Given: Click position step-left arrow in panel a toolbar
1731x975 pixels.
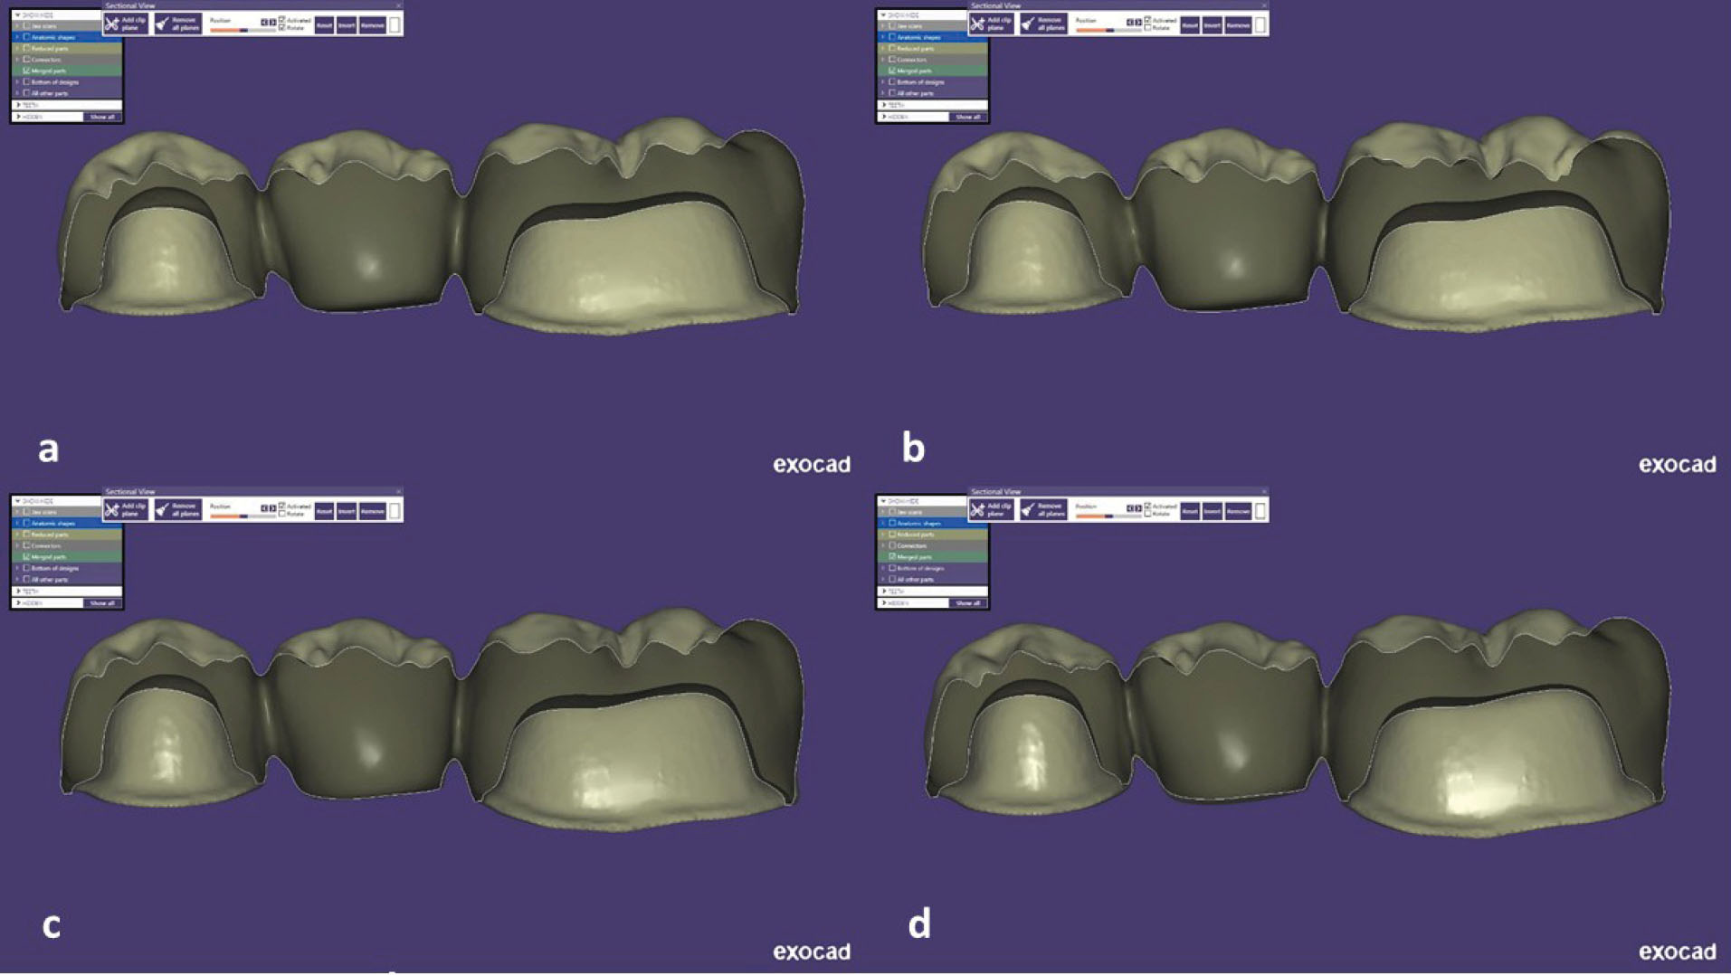Looking at the screenshot, I should click(x=264, y=22).
